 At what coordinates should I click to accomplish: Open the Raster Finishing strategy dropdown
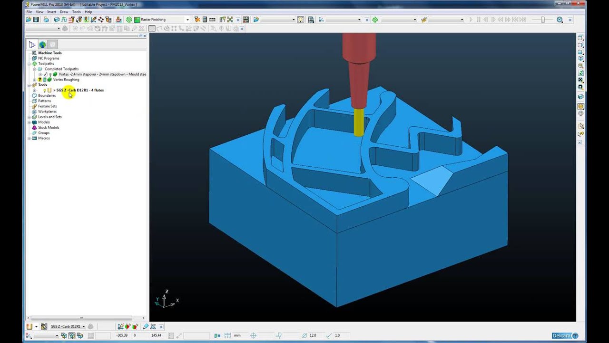[x=187, y=20]
